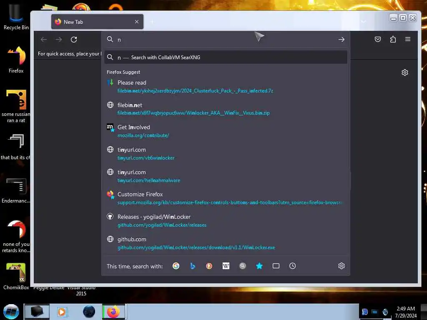427x320 pixels.
Task: Select the New Tab tab
Action: 97,22
